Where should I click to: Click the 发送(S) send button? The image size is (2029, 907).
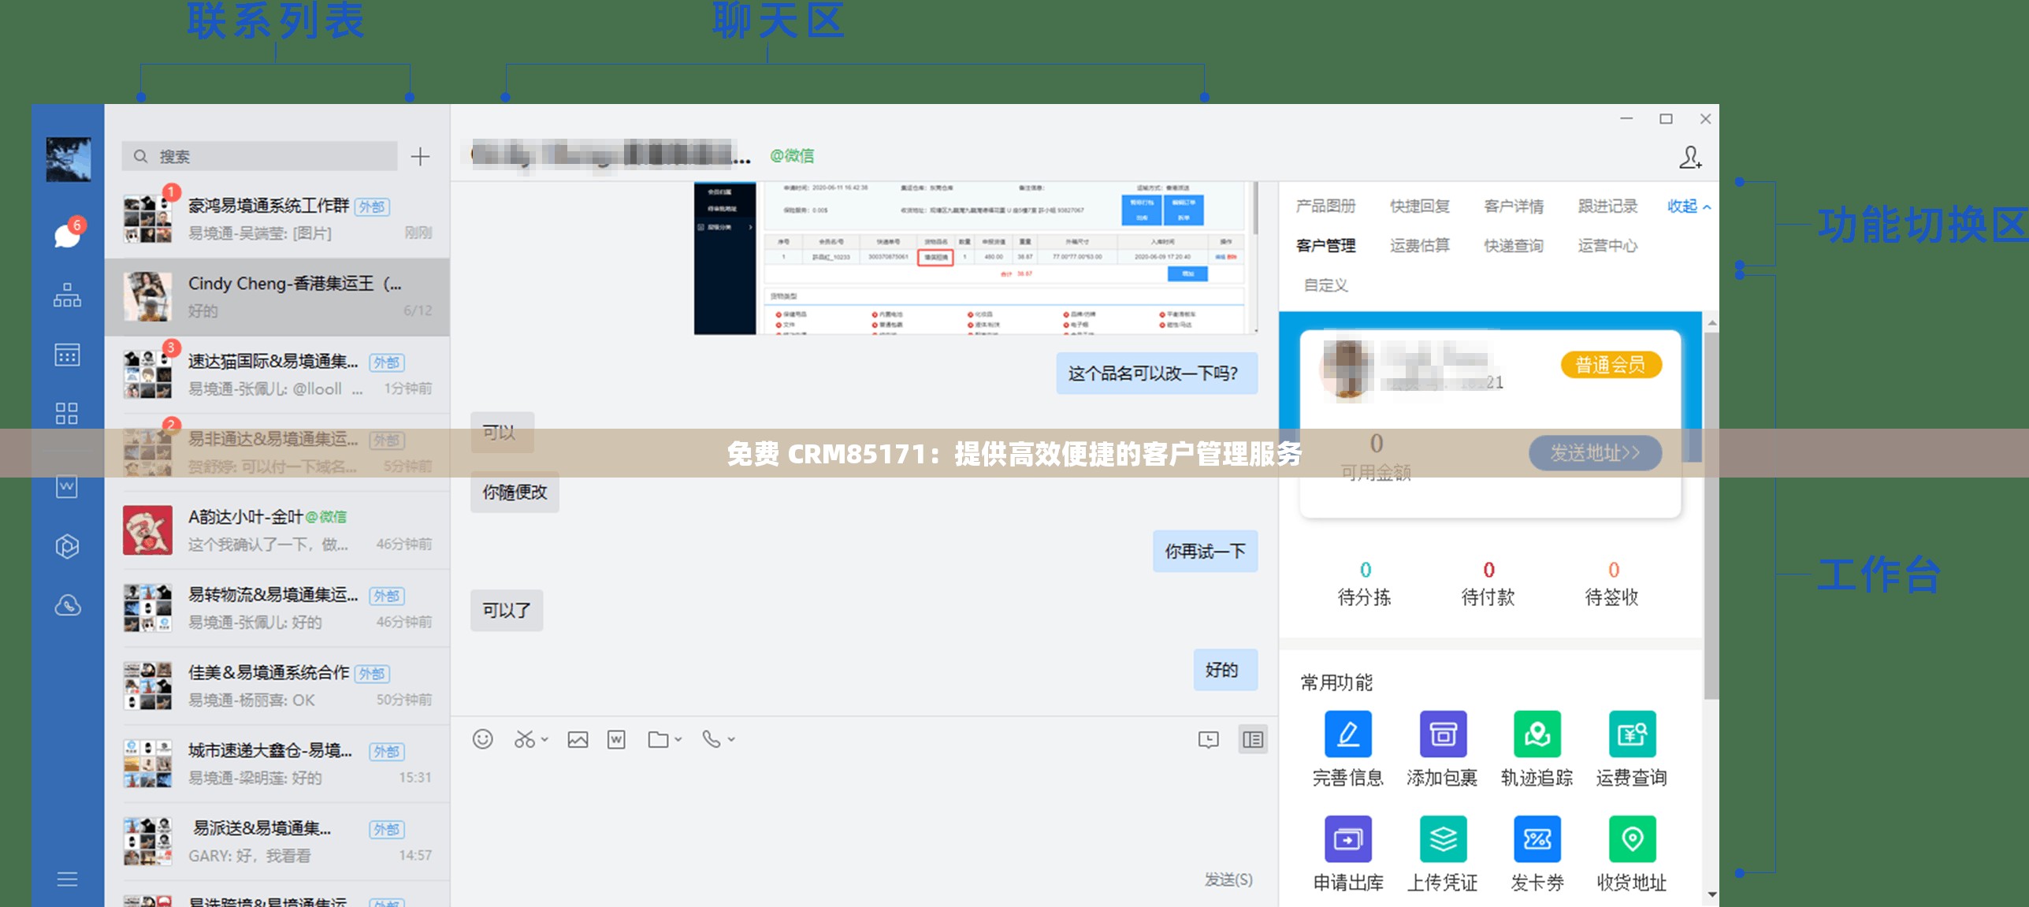coord(1228,879)
